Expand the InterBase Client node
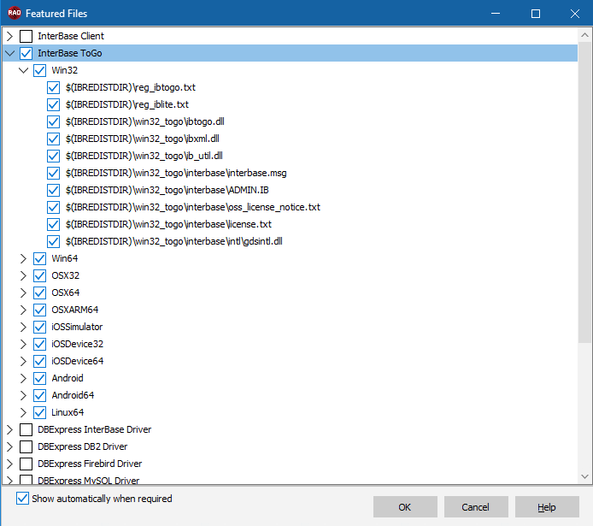This screenshot has height=526, width=593. pyautogui.click(x=10, y=36)
